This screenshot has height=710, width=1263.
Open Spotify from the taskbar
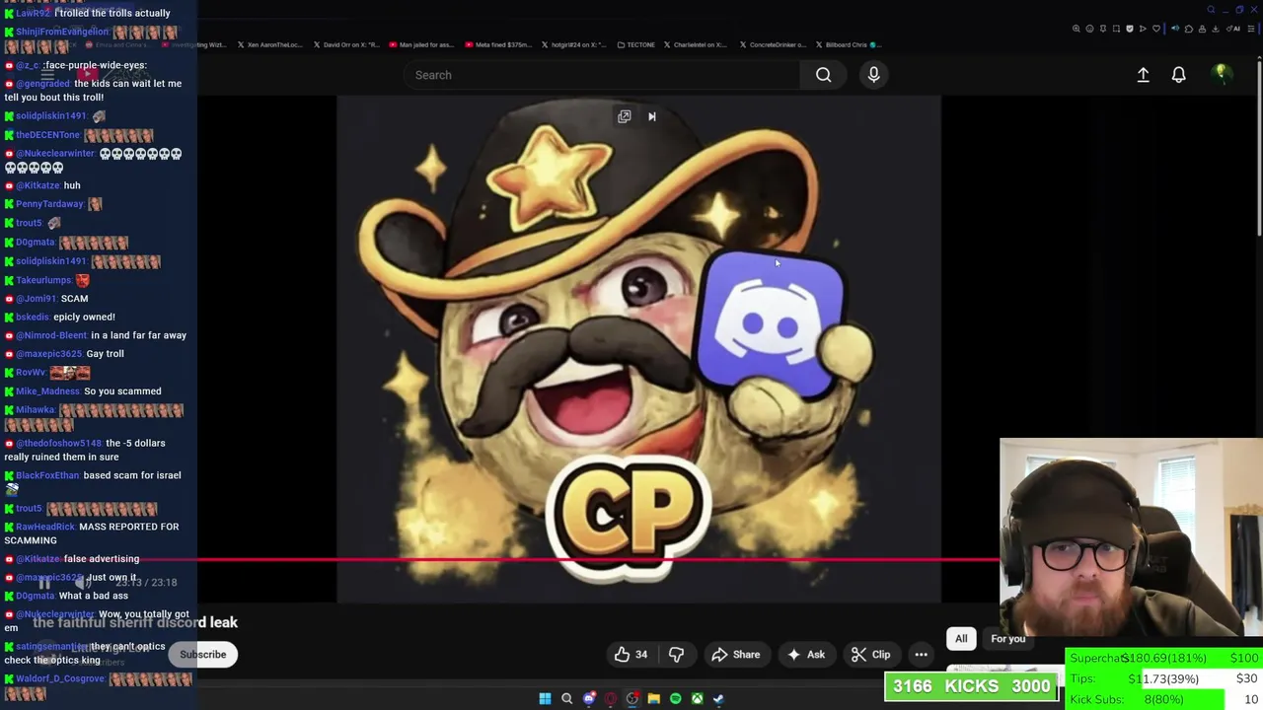pos(675,699)
